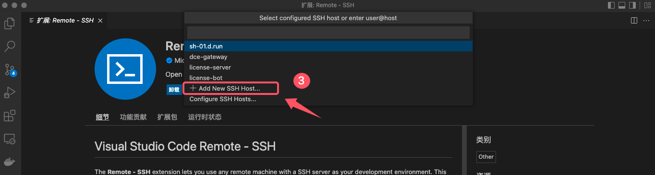Viewport: 655px width, 175px height.
Task: Switch to the 运行时状态 tab
Action: [x=205, y=117]
